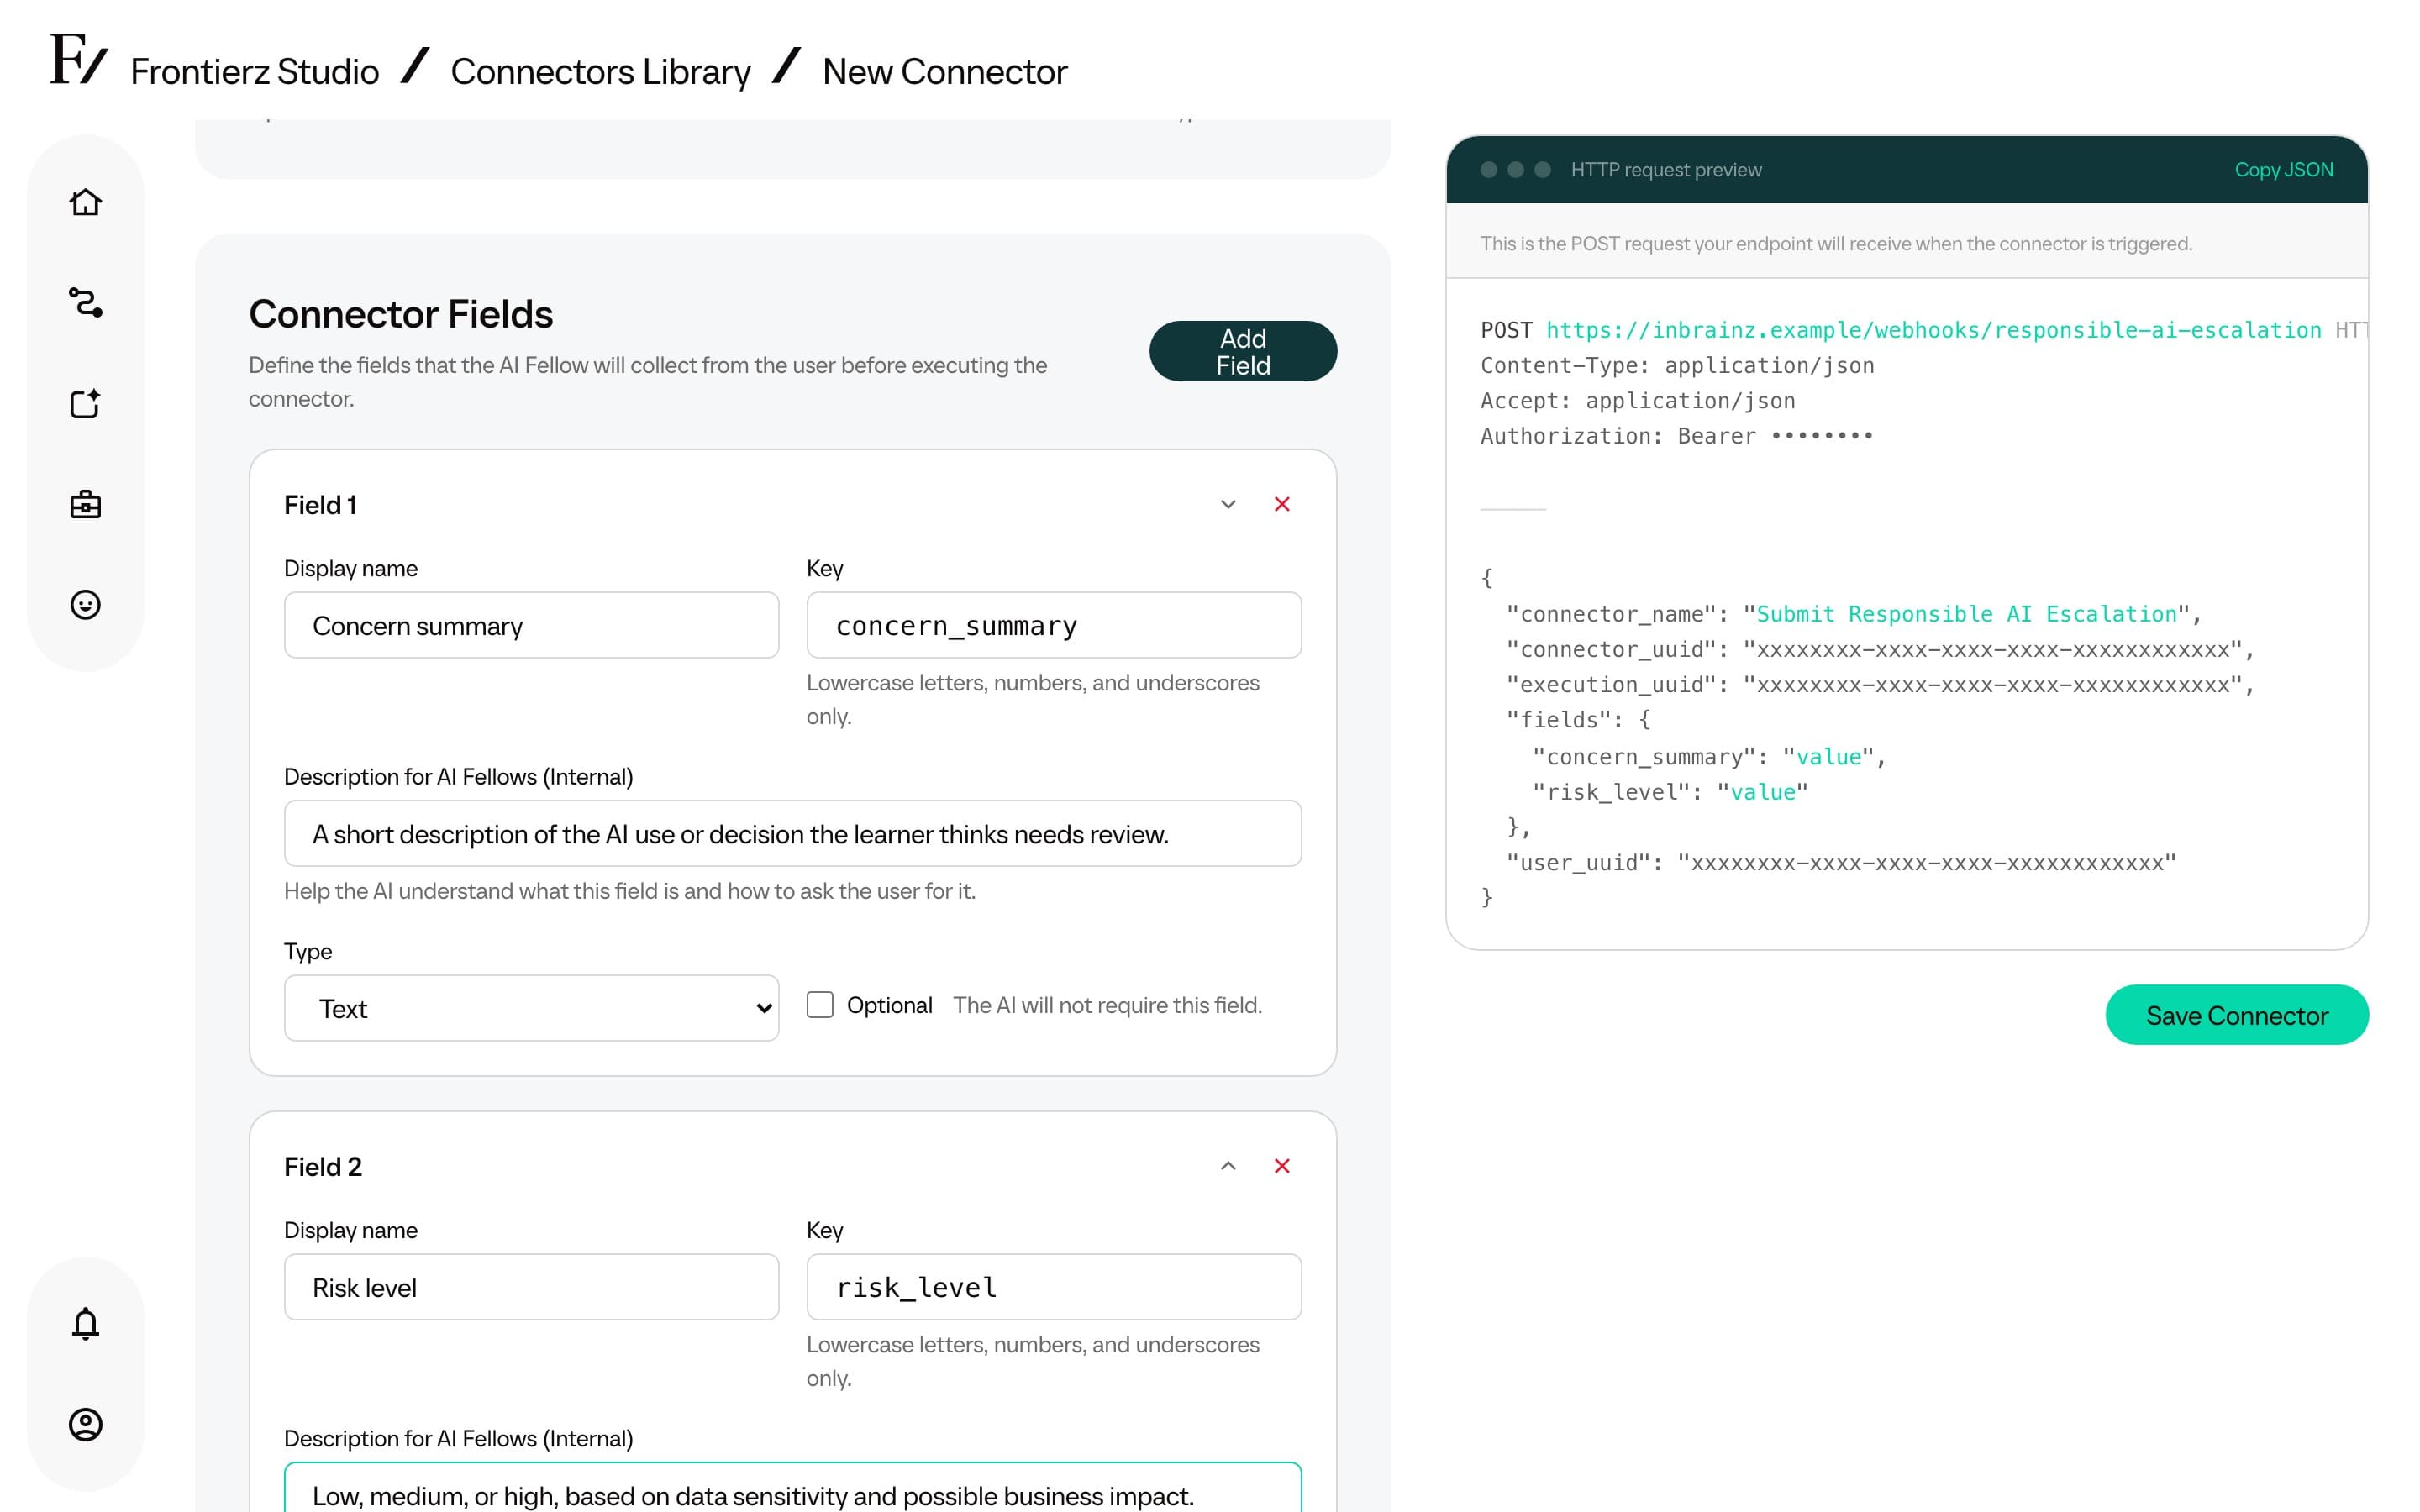Open the smiley face icon in sidebar
Screen dimensions: 2420x1512
coord(85,604)
